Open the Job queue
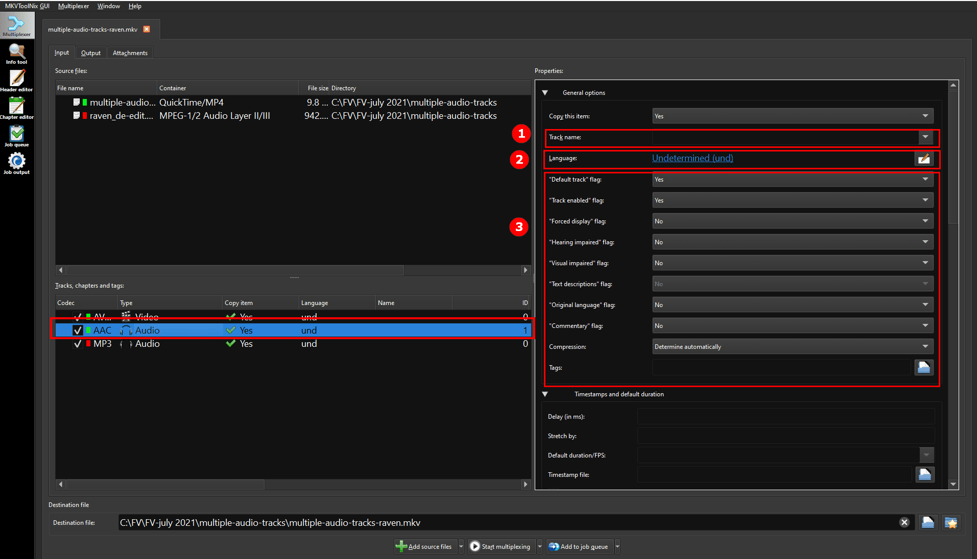The height and width of the screenshot is (559, 977). coord(17,136)
